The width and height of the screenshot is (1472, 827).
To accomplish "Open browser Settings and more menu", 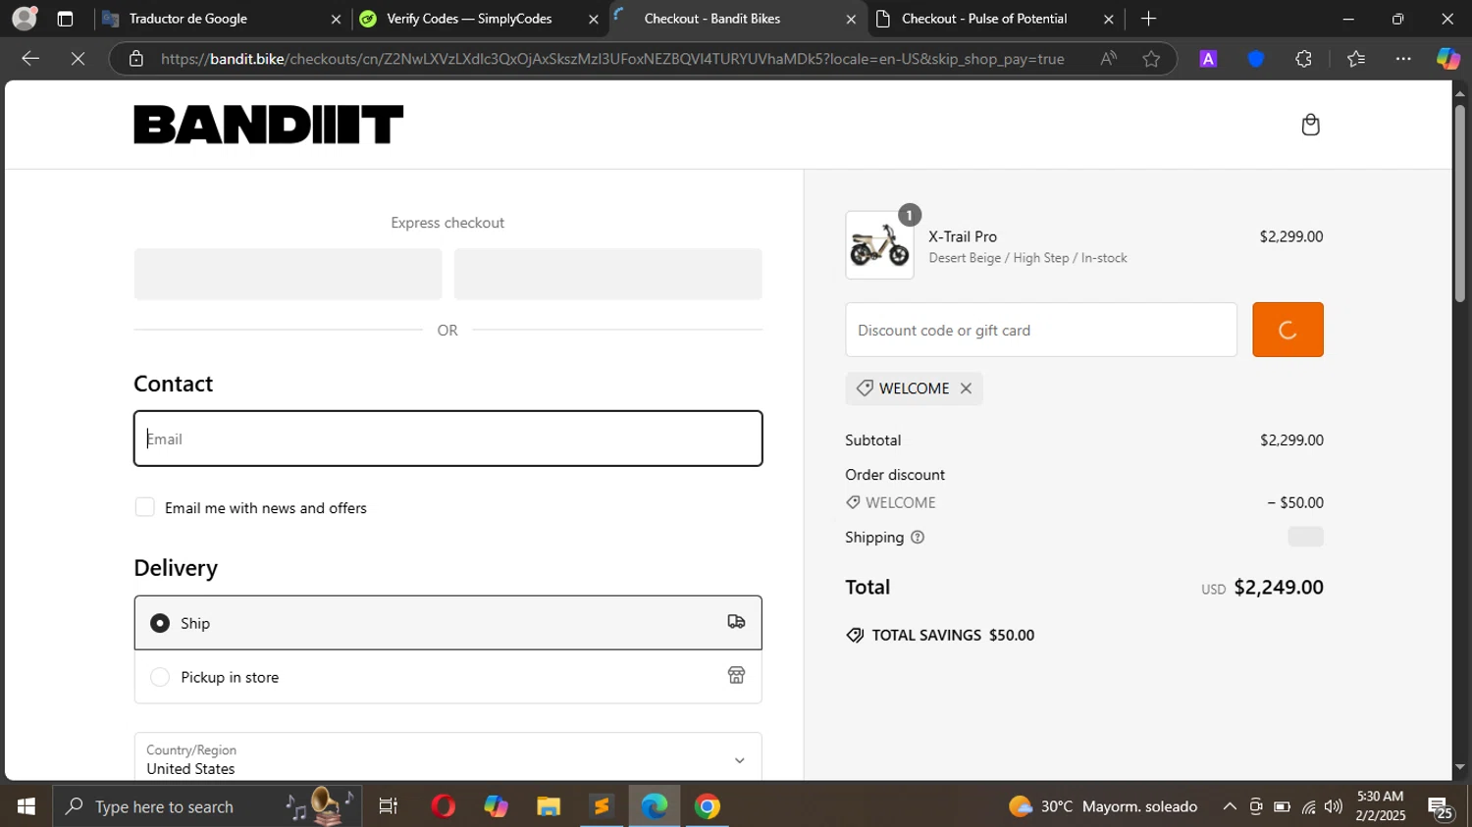I will [1403, 59].
